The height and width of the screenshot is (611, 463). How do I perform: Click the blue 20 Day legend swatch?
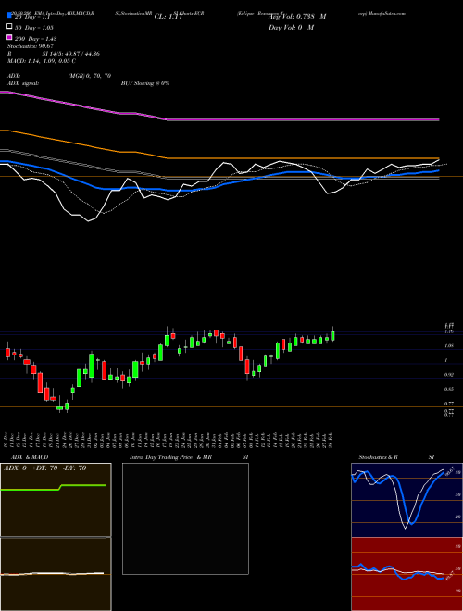click(x=9, y=17)
